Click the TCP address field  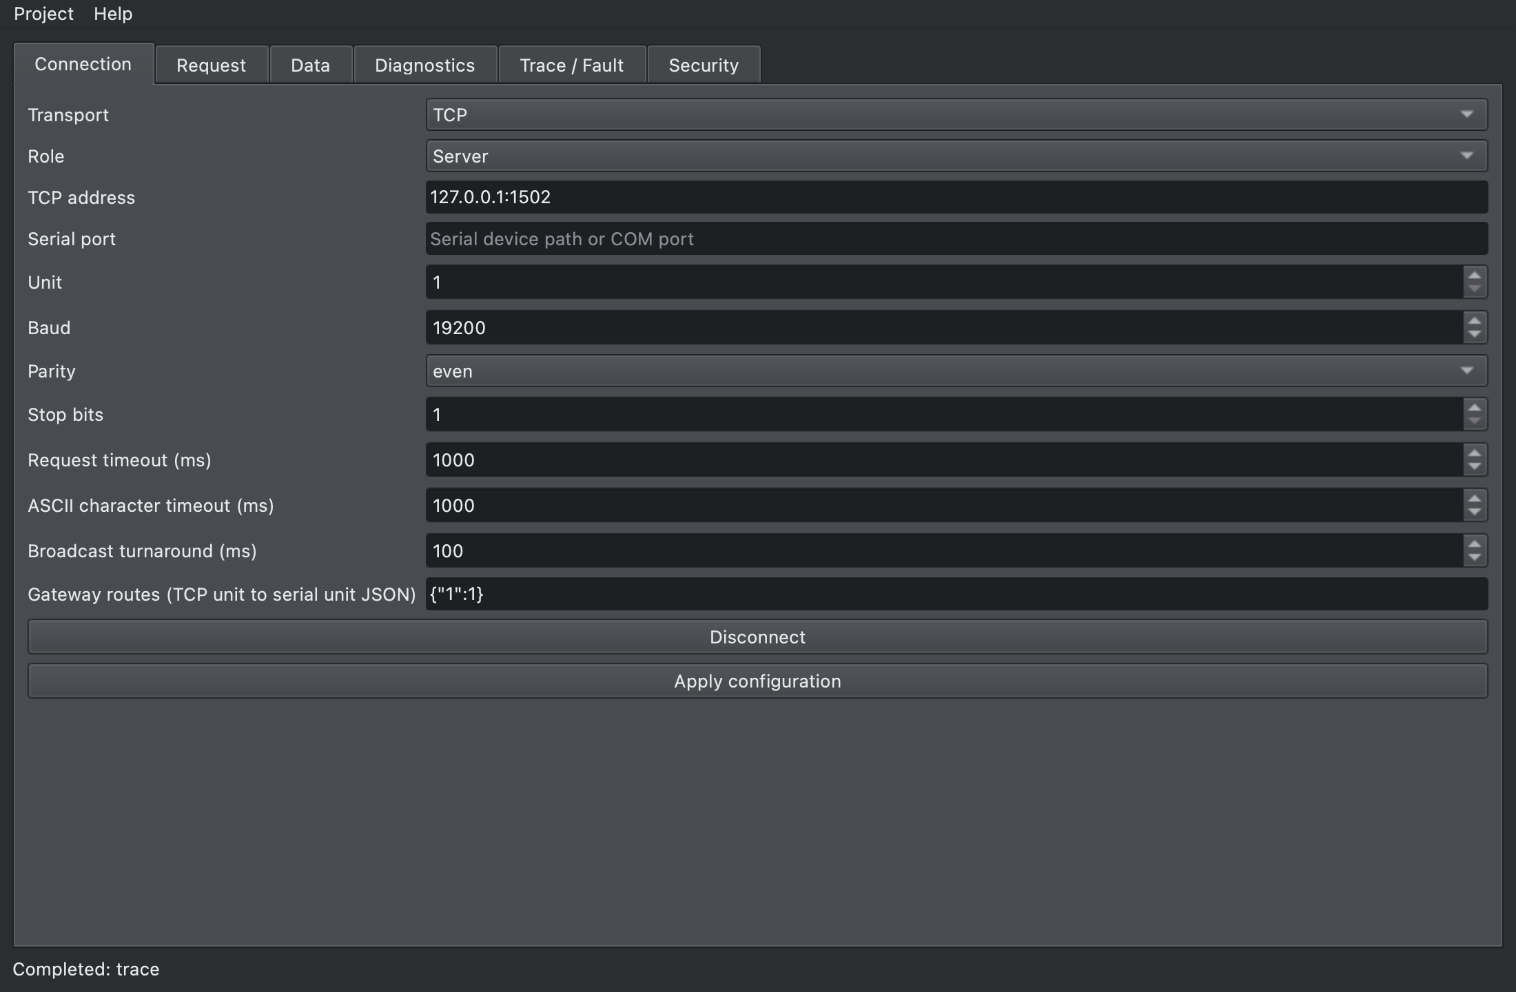point(956,197)
